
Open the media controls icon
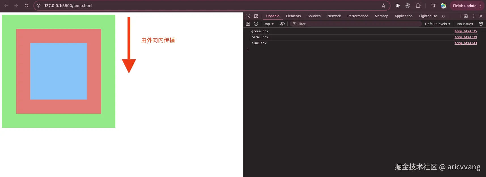click(x=433, y=6)
